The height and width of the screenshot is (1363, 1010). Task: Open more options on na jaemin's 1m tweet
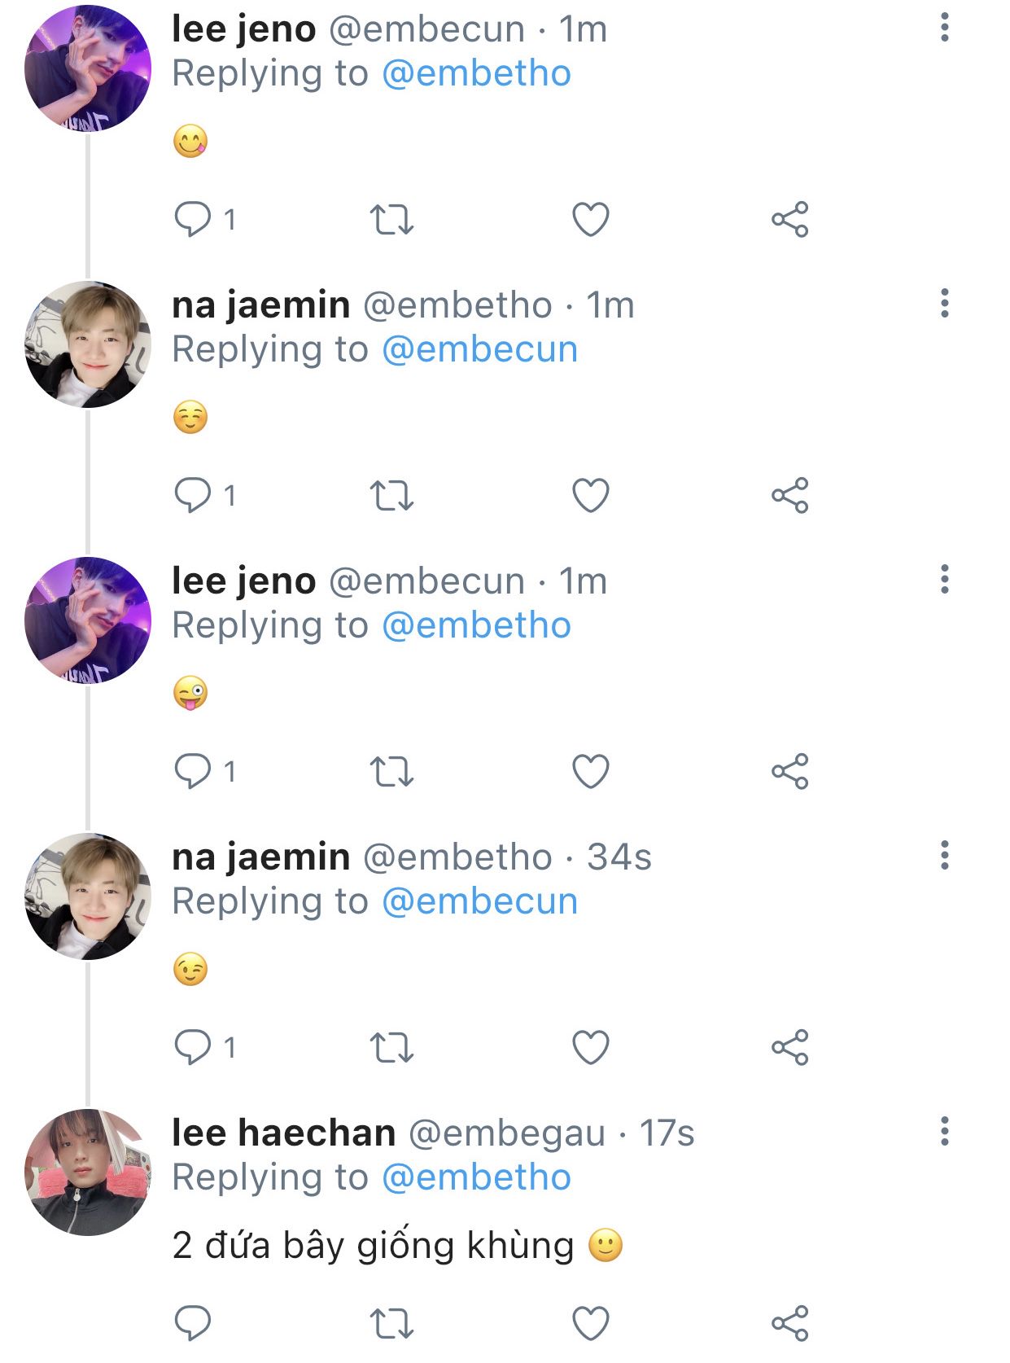[x=944, y=303]
